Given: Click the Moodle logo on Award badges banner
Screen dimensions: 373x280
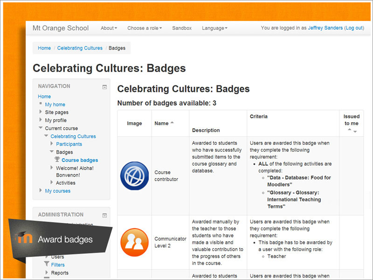Looking at the screenshot, I should pyautogui.click(x=24, y=238).
